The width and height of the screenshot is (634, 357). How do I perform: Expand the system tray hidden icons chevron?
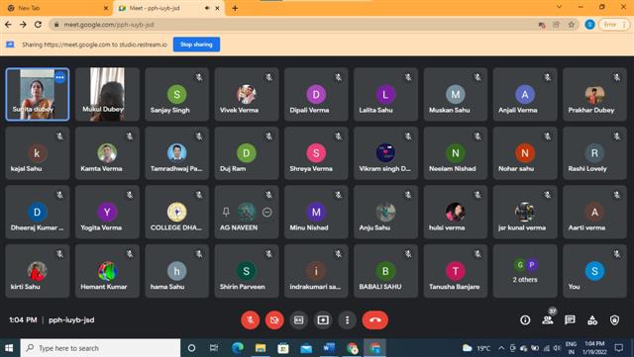click(501, 348)
